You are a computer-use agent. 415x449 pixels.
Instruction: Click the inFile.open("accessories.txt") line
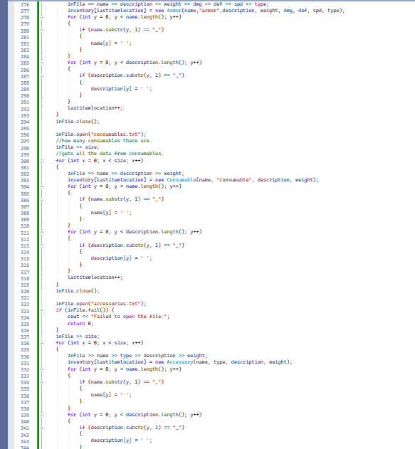pos(101,304)
